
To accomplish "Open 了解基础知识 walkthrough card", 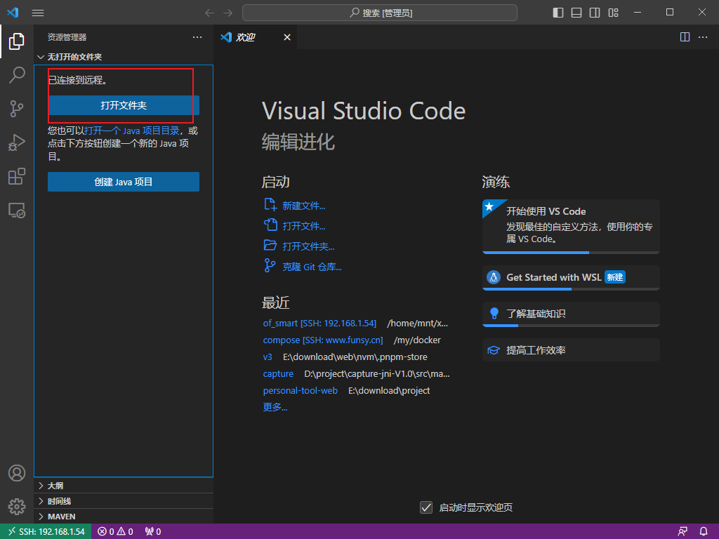I will (x=571, y=314).
